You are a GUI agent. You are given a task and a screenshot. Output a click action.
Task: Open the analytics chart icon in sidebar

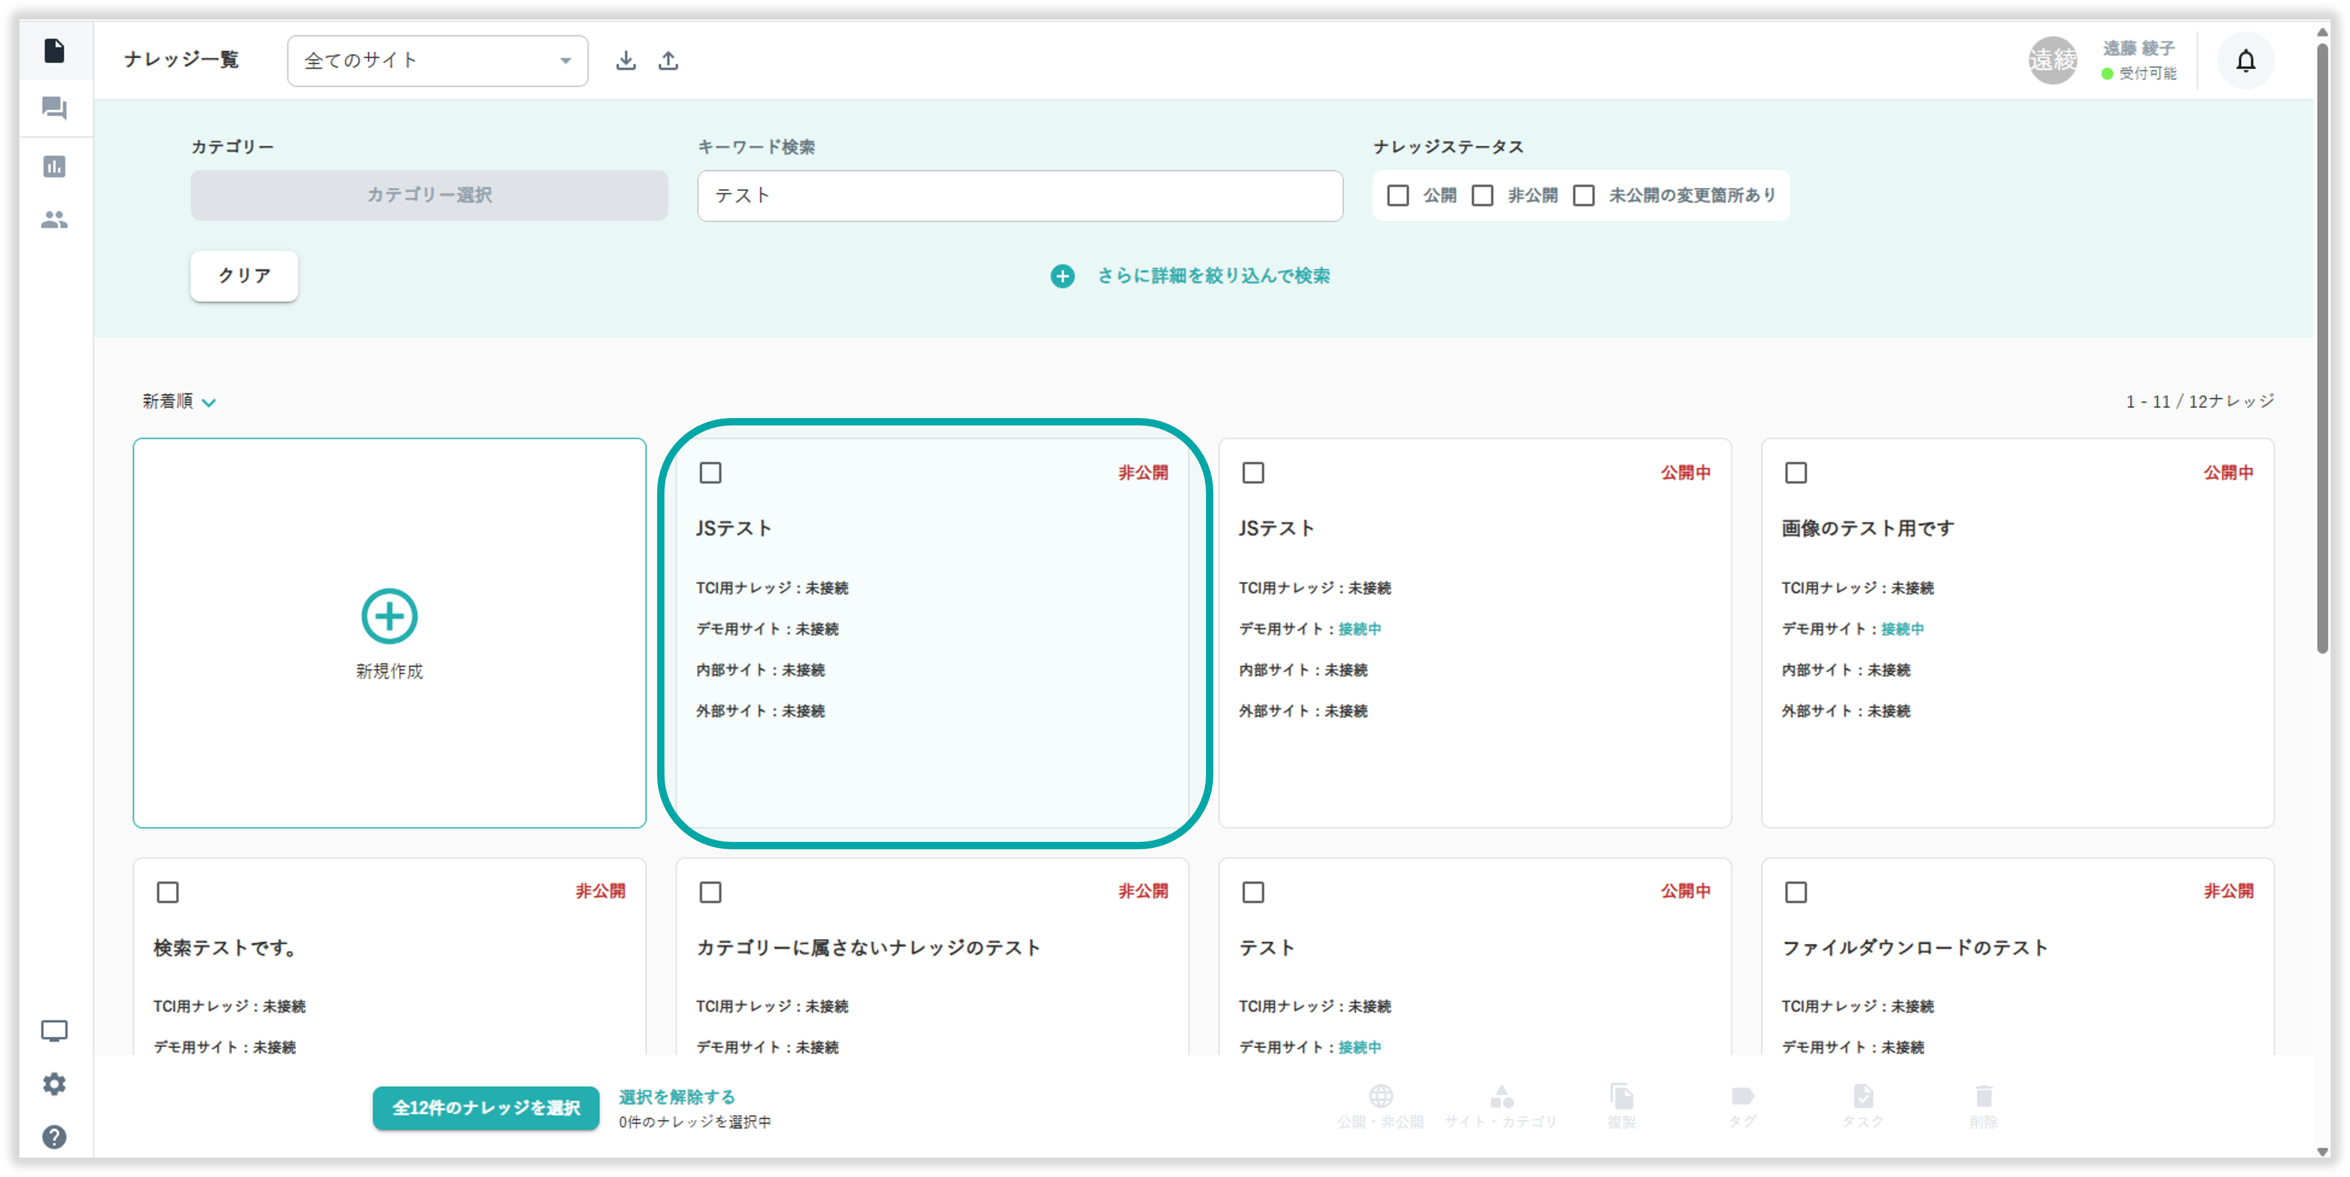(x=55, y=166)
